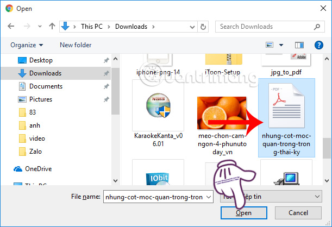Select Downloads in navigation pane

(55, 73)
